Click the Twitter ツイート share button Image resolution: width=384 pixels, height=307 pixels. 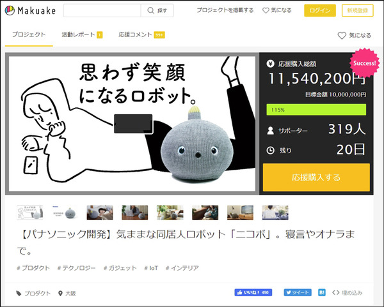pos(296,293)
